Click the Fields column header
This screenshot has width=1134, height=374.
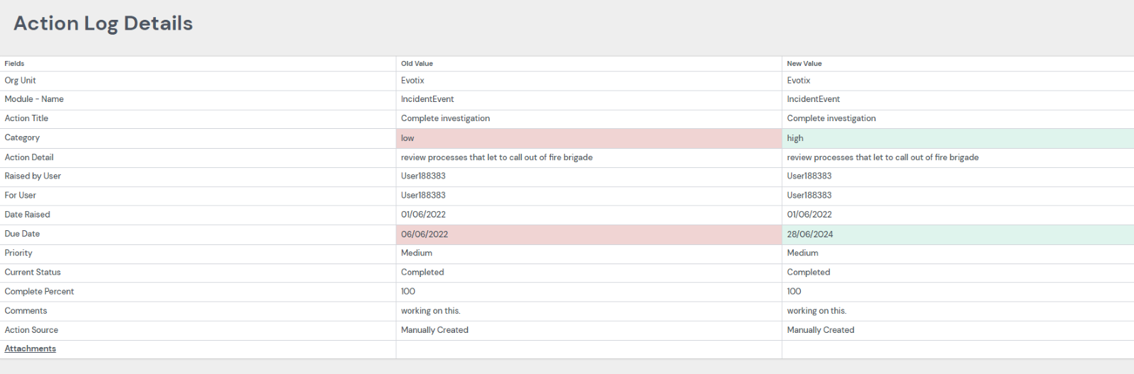click(x=14, y=64)
